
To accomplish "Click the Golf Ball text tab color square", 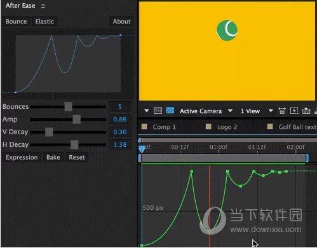I will 270,127.
